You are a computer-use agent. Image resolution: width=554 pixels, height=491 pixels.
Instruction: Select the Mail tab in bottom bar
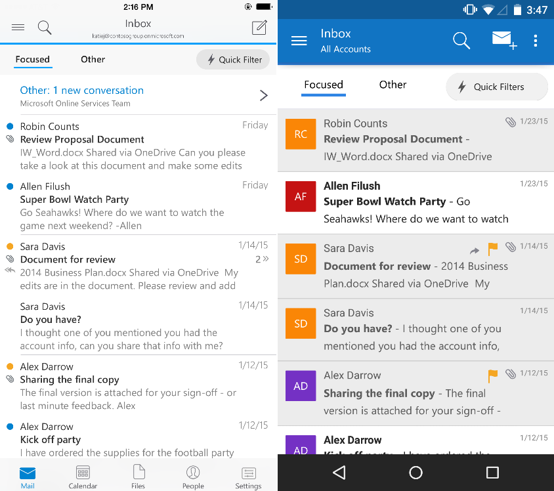pyautogui.click(x=28, y=478)
